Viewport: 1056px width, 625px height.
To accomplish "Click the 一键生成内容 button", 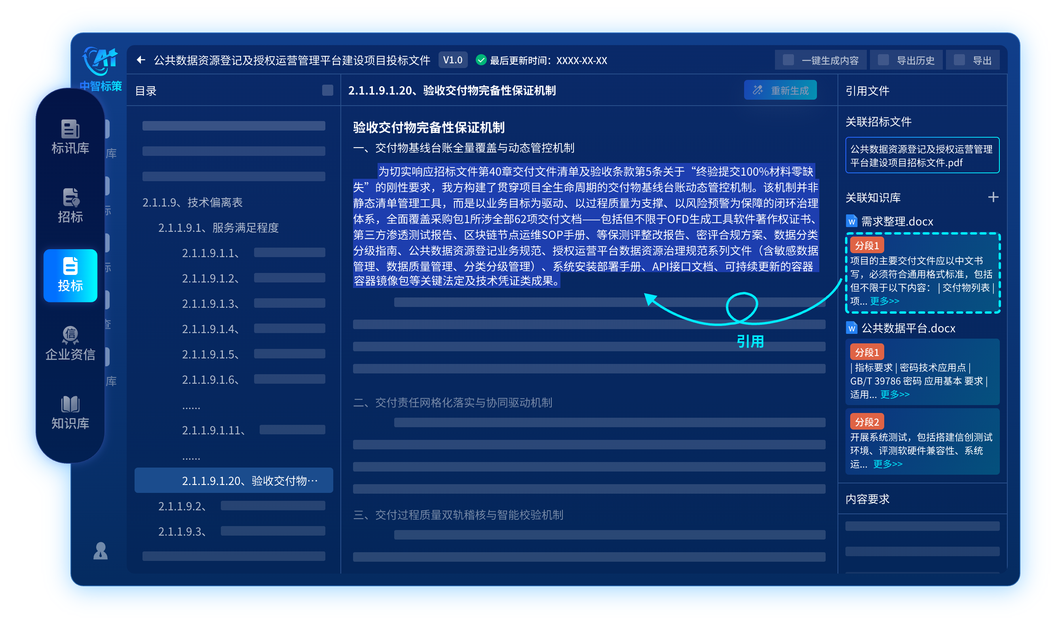I will tap(820, 60).
